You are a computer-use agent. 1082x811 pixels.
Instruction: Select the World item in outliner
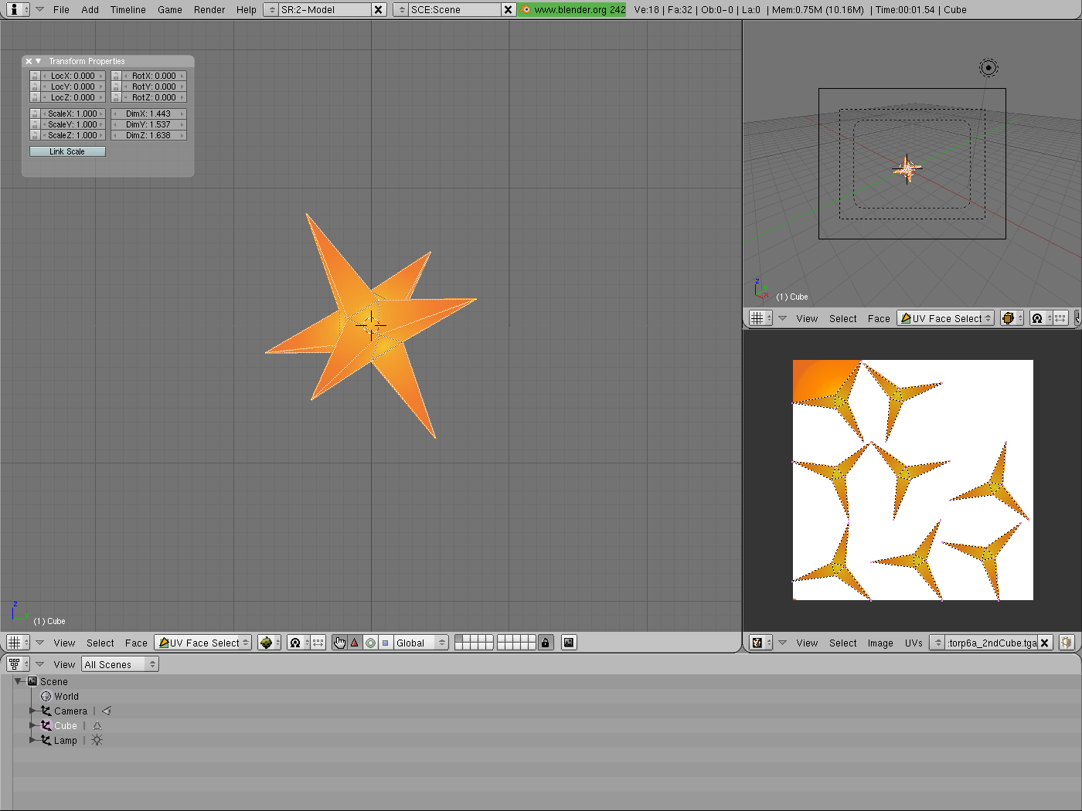click(x=66, y=697)
